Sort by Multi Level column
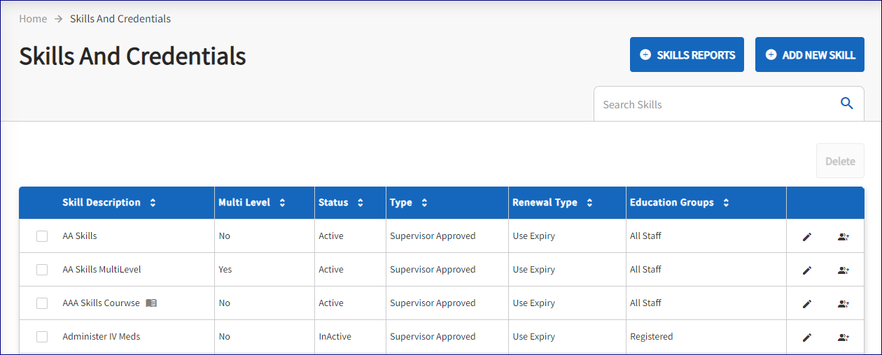This screenshot has width=882, height=355. [282, 203]
